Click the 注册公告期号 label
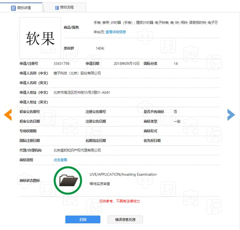Viewport: 240px width, 230px height. point(96,112)
